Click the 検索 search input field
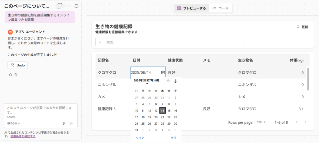Viewport: 319px width, 143px height. 169,42
